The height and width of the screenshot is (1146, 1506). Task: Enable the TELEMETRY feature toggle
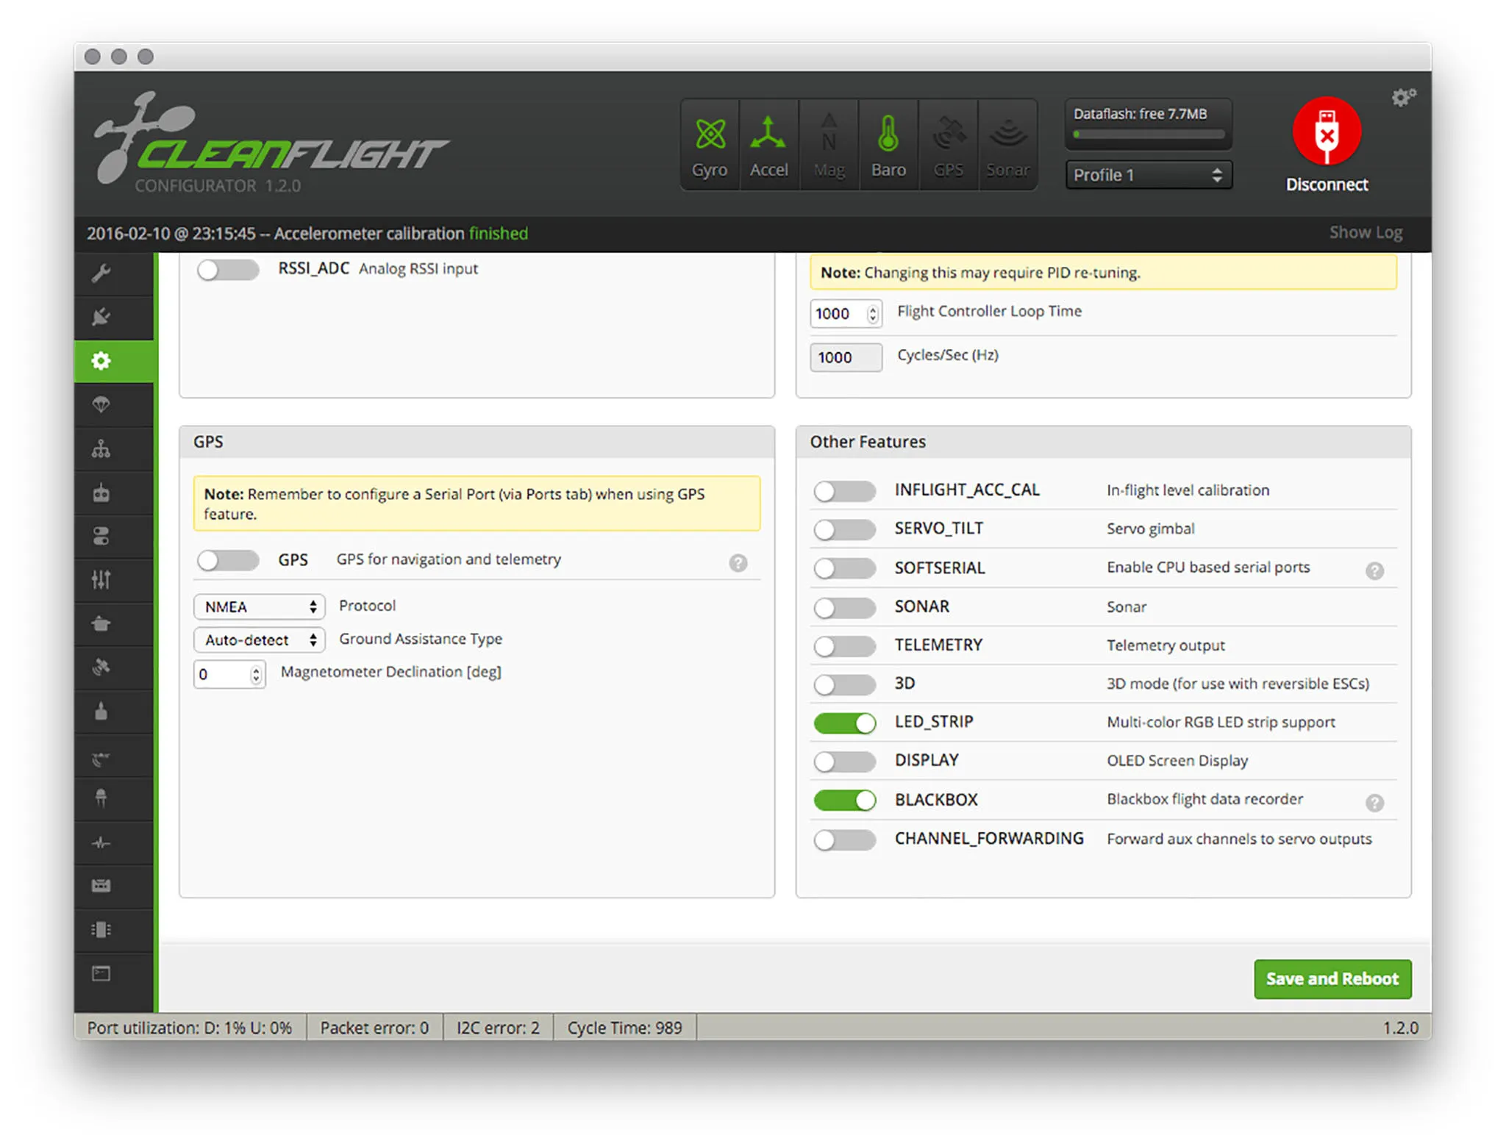844,646
